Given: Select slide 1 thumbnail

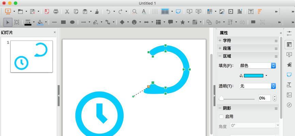Looking at the screenshot, I should tap(32, 56).
